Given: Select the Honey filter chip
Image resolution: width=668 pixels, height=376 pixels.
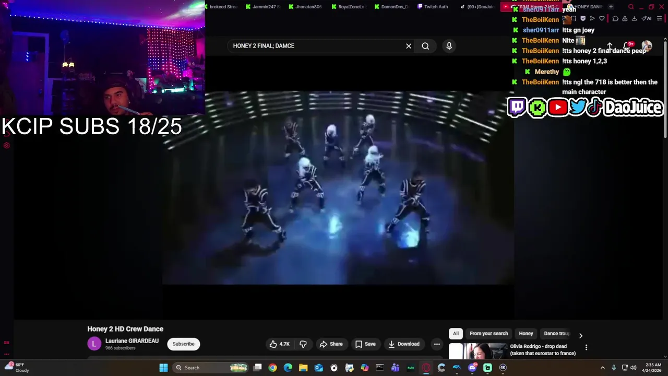Looking at the screenshot, I should click(x=526, y=333).
